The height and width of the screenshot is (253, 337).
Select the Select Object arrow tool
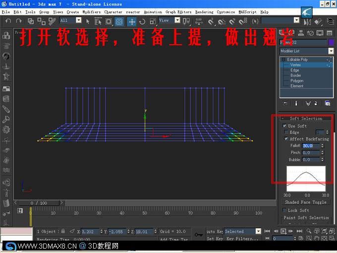click(88, 21)
